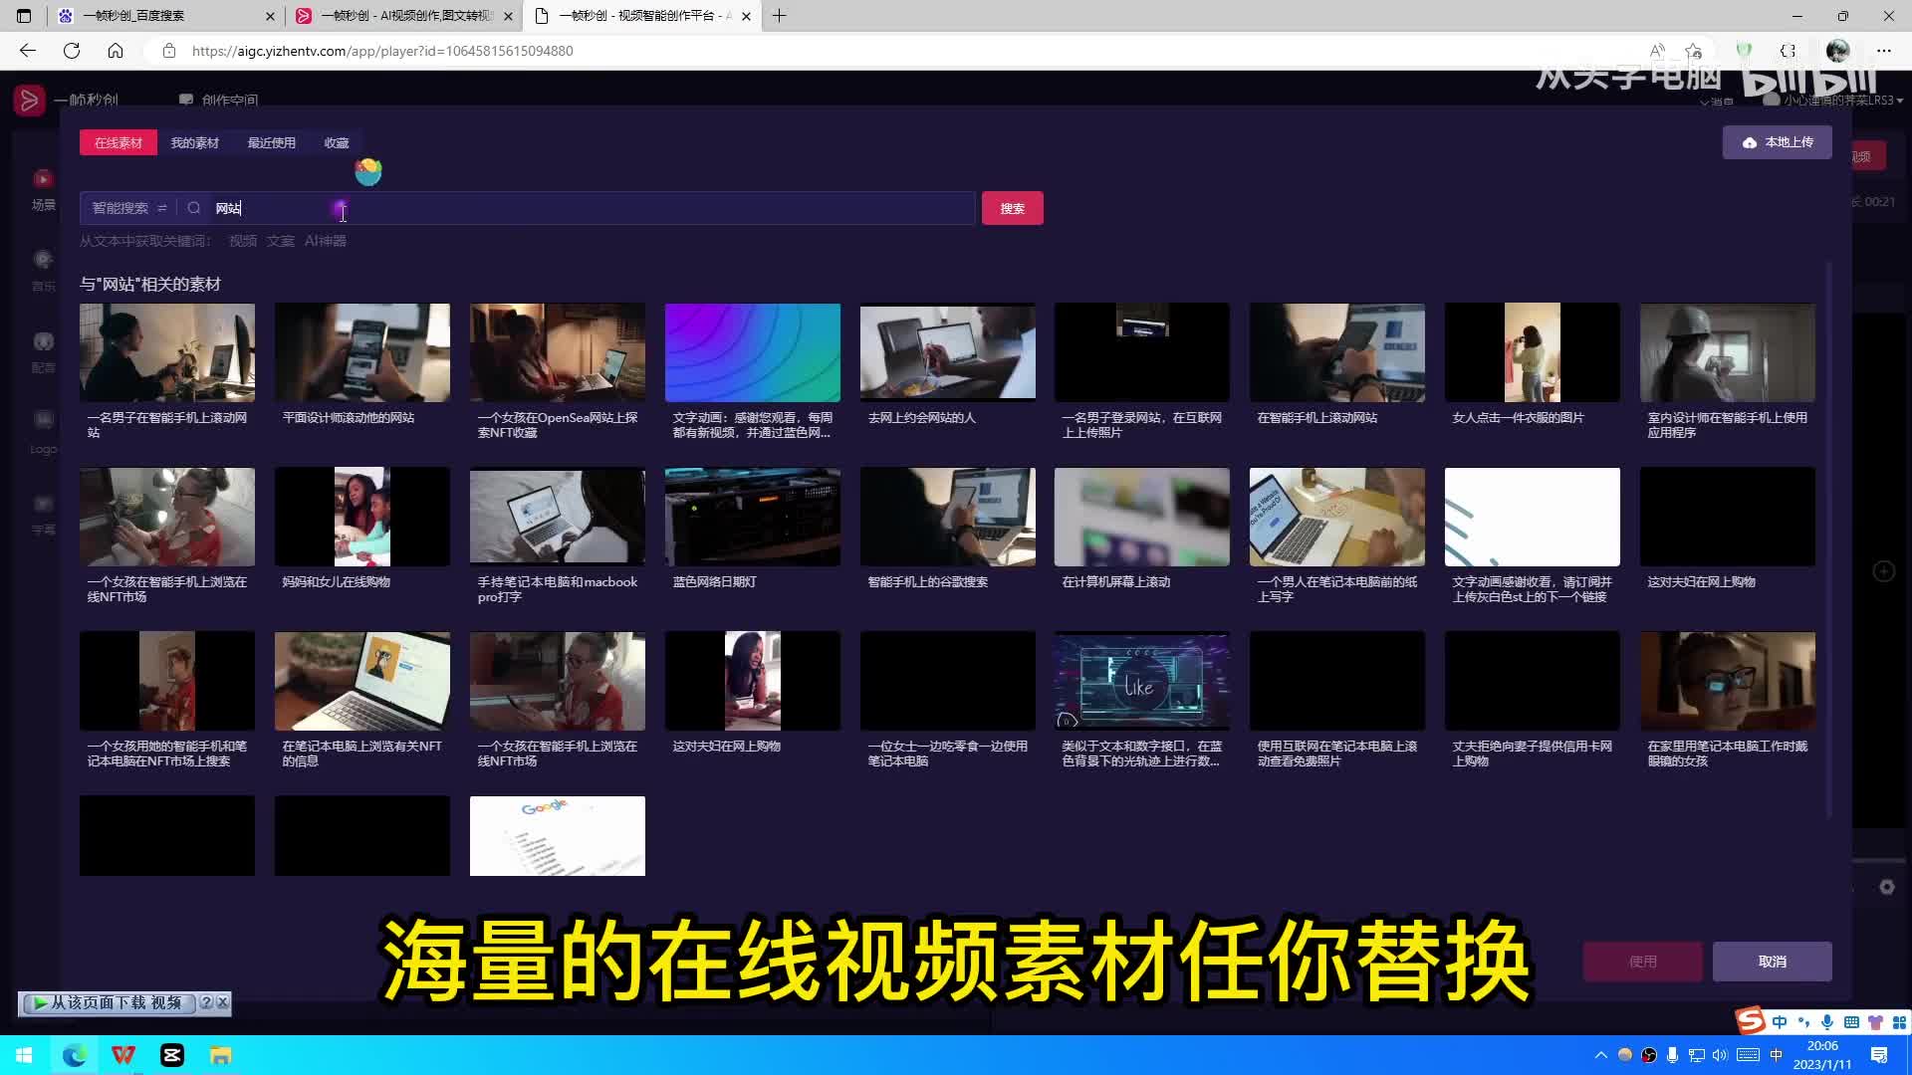
Task: Switch to the 最近使用 tab
Action: tap(271, 142)
